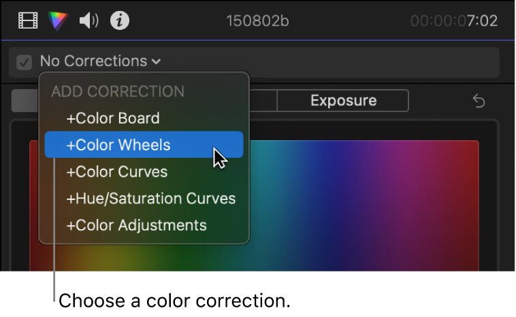The height and width of the screenshot is (317, 516).
Task: Click the 150802b clip name
Action: pyautogui.click(x=257, y=21)
